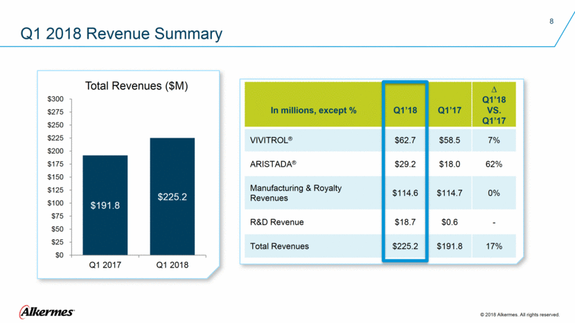Click the R&D Q1'18 value $18.7

click(x=405, y=222)
